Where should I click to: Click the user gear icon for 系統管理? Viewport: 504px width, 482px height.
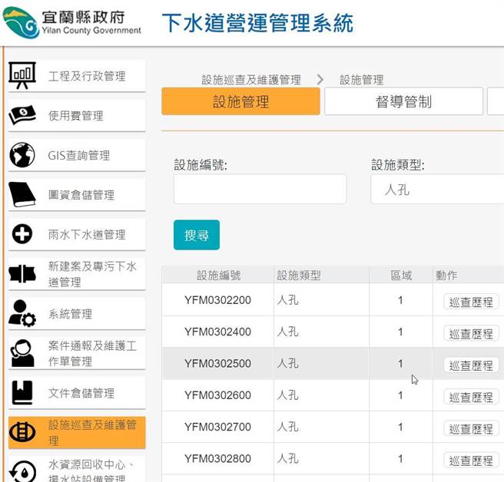[22, 313]
